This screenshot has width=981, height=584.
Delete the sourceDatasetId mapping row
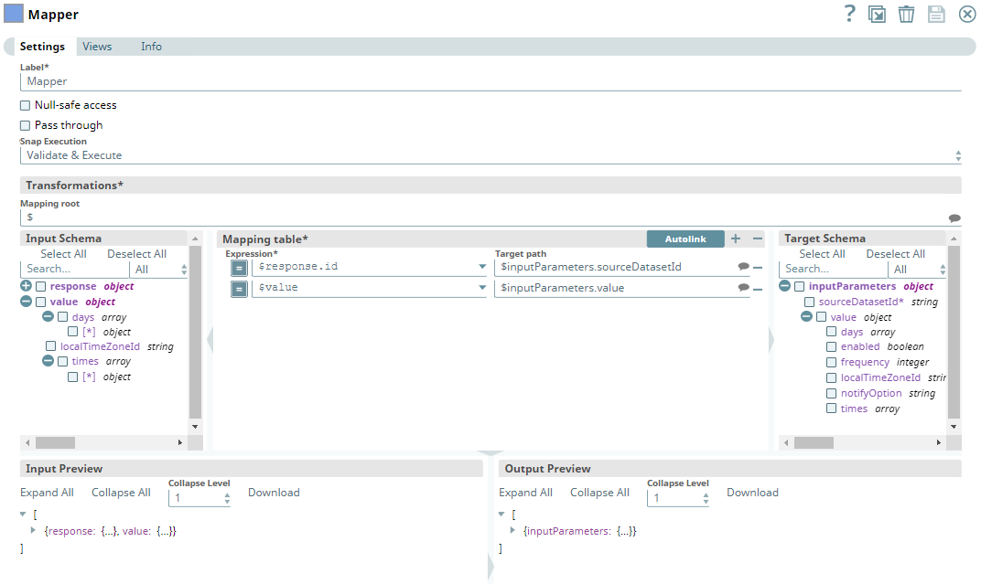tap(758, 268)
